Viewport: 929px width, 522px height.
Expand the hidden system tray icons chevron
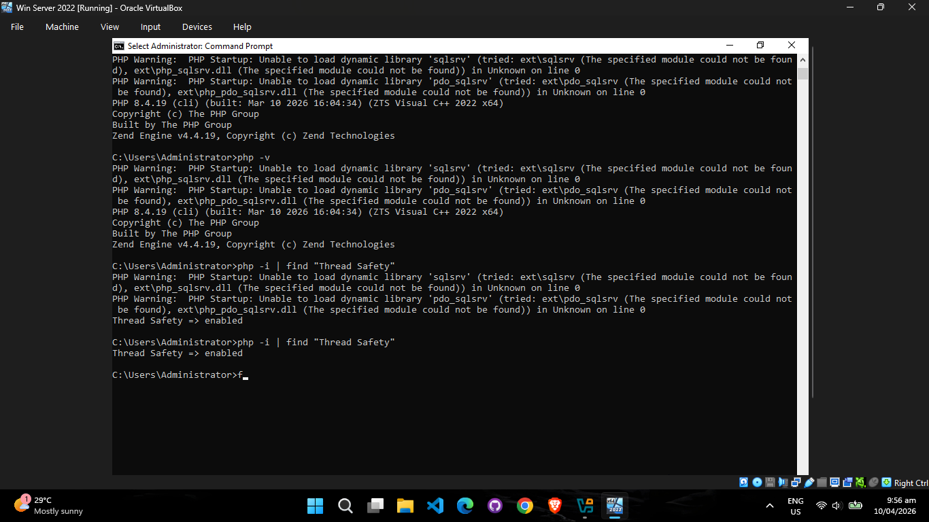(770, 506)
